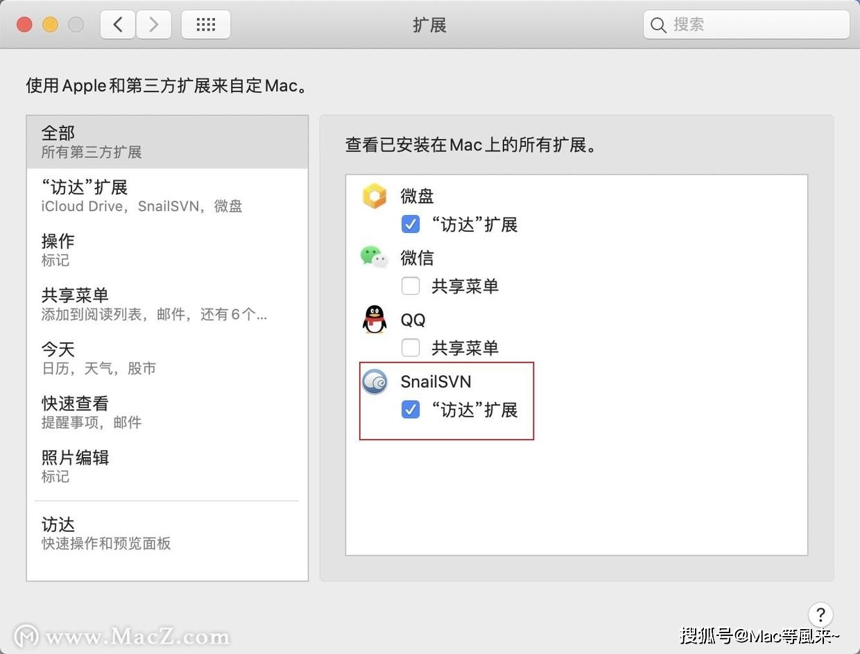Click the 微盘 app icon
Screen dimensions: 860x654
click(x=375, y=196)
